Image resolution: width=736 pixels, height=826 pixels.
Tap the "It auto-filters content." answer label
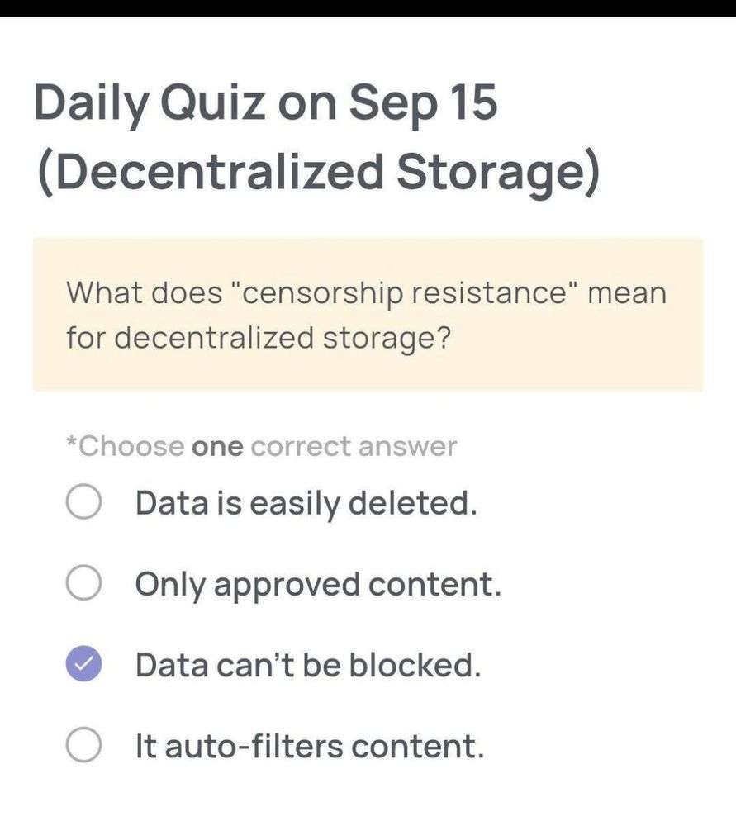310,746
